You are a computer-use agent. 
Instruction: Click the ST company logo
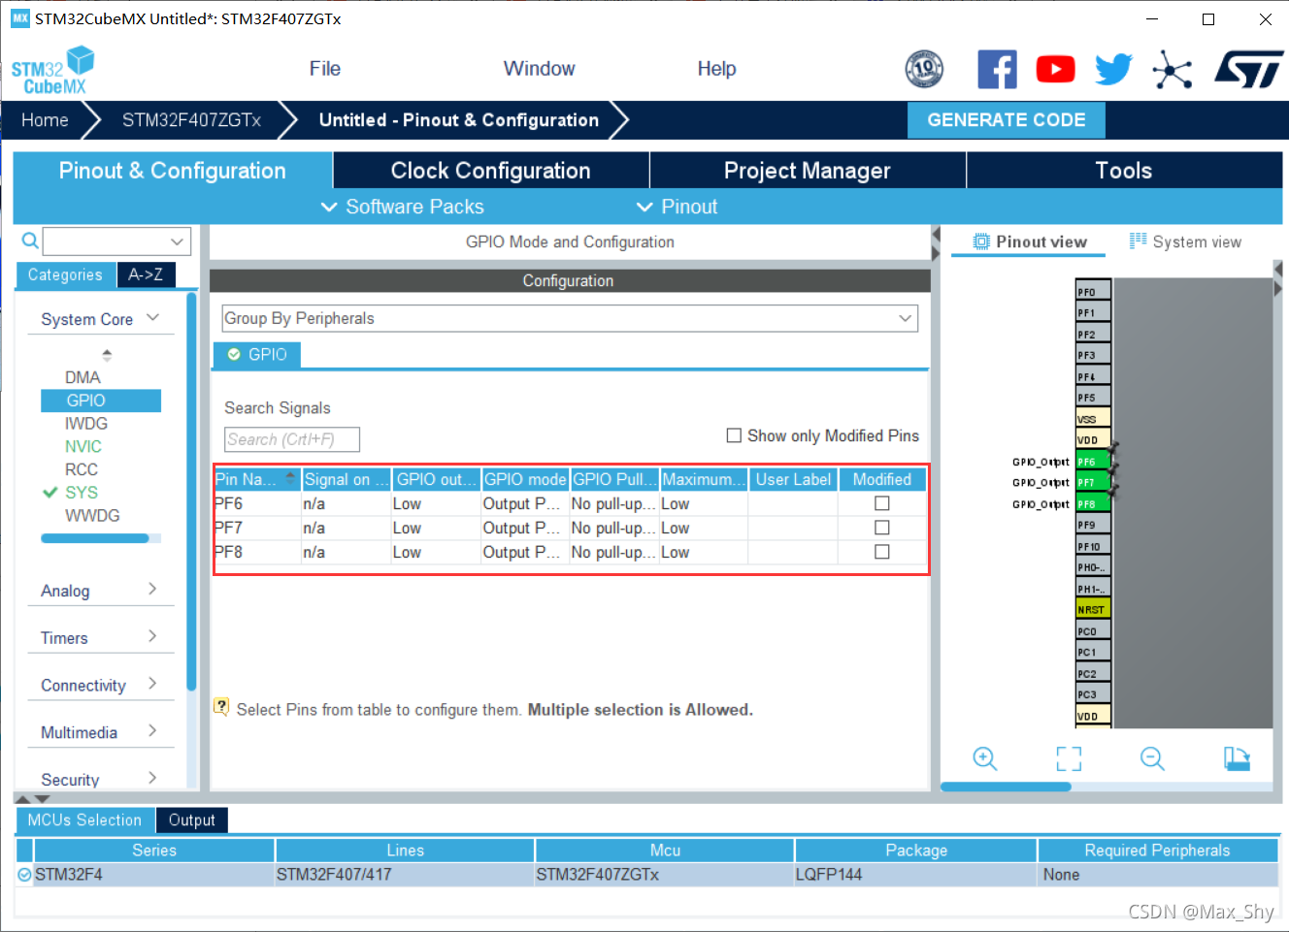pyautogui.click(x=1248, y=69)
